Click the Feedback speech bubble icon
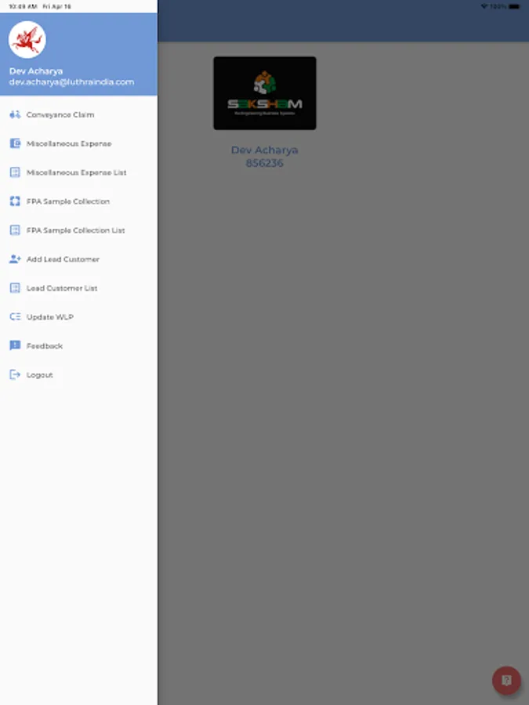The height and width of the screenshot is (705, 529). [x=15, y=345]
